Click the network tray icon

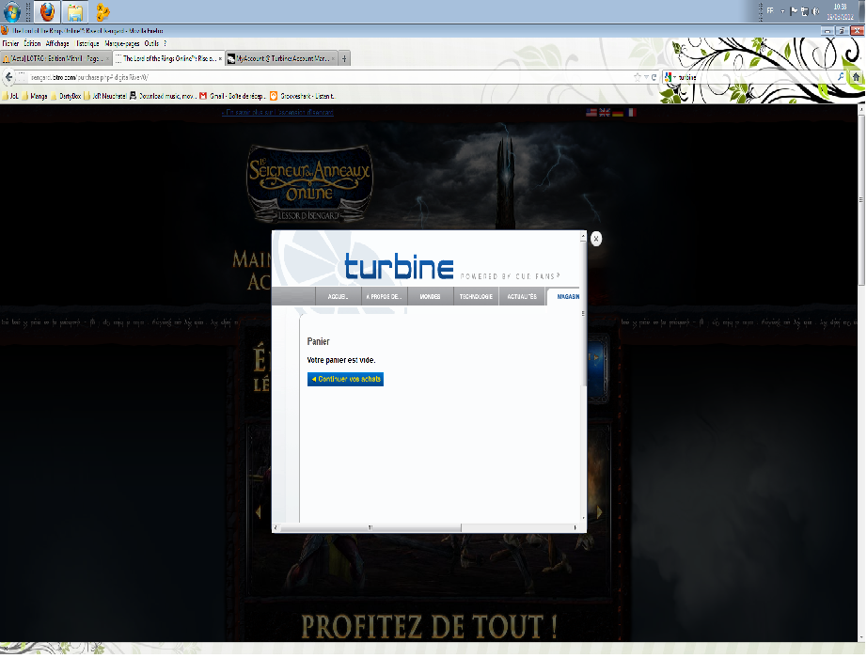click(x=805, y=11)
